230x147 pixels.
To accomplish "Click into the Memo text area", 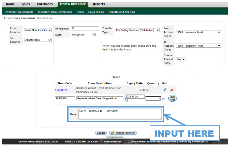I will 120,114.
